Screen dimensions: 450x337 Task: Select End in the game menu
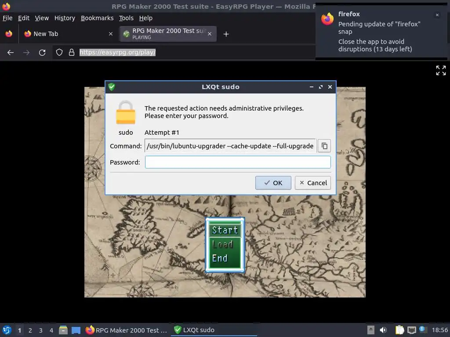click(x=220, y=258)
